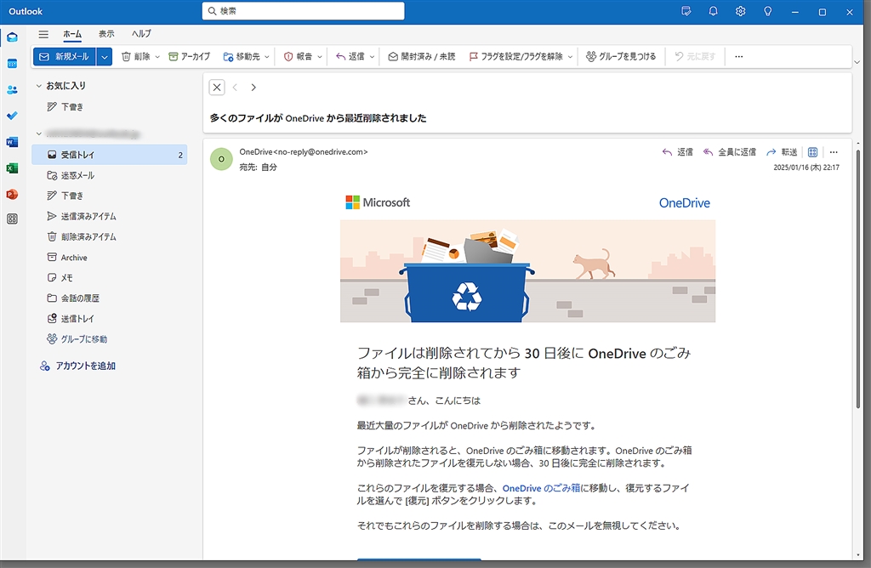Open more actions ellipsis in message header

coord(834,152)
